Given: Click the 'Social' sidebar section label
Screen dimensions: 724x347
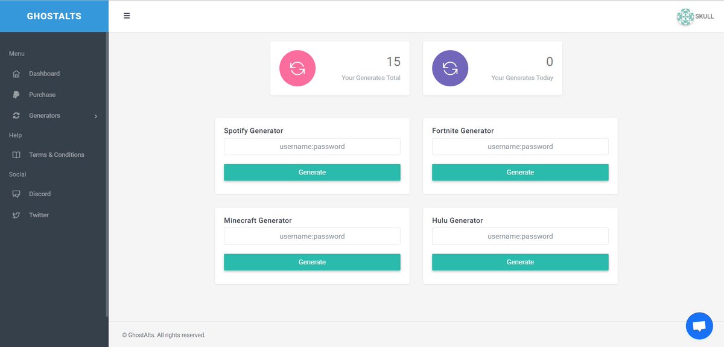Looking at the screenshot, I should (x=17, y=174).
